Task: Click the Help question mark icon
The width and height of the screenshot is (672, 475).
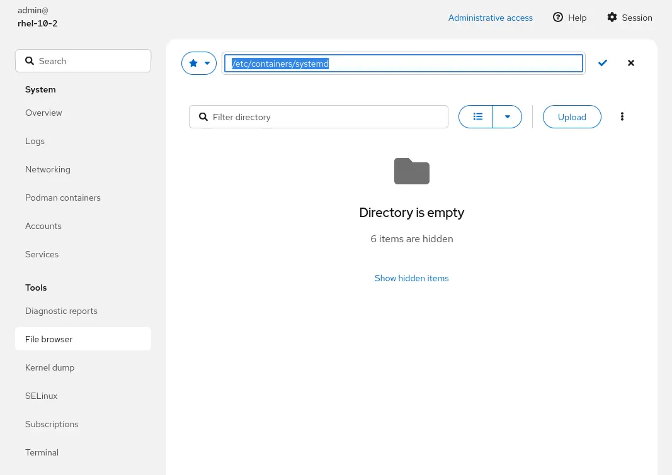Action: point(558,18)
